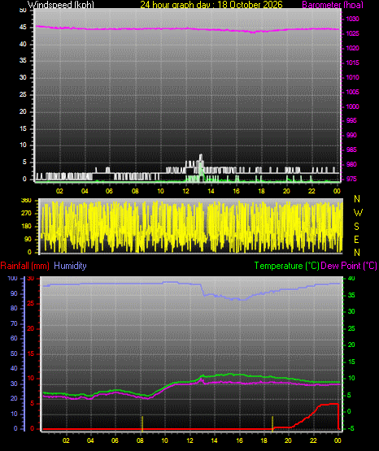
Task: Select the 1020 barometer scale value
Action: [x=352, y=48]
